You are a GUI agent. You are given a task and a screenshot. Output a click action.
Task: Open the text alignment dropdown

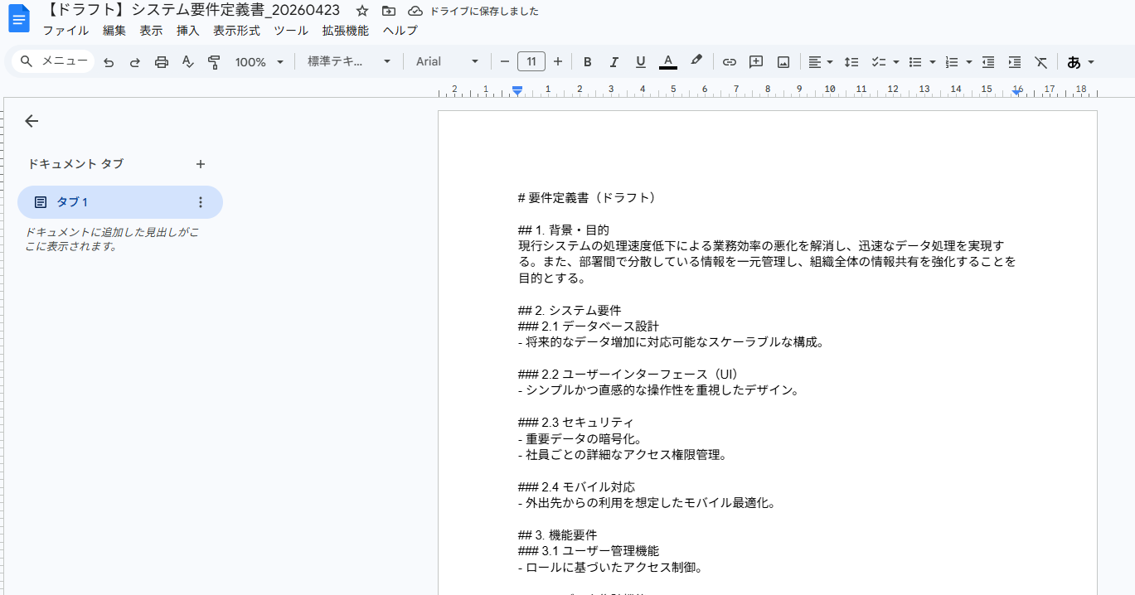point(821,62)
